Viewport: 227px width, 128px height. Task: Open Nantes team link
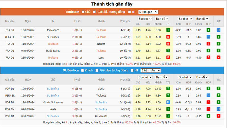tap(101, 44)
